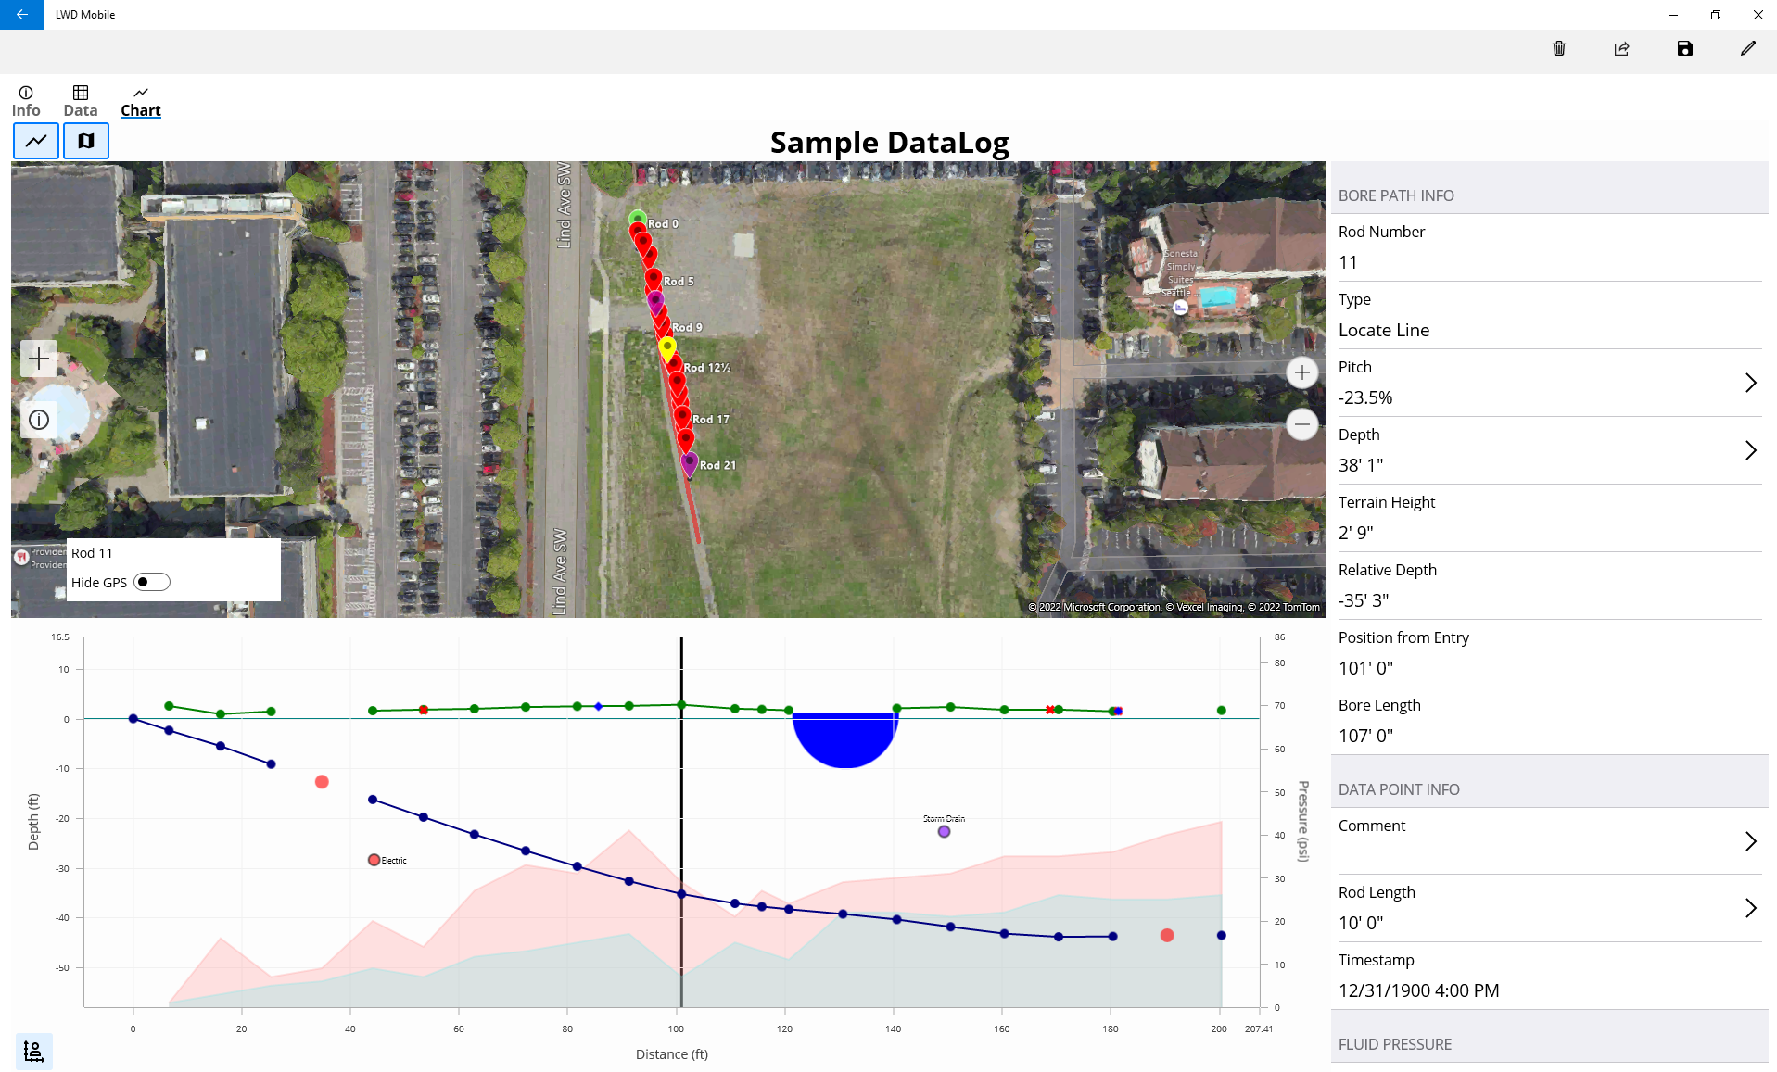The height and width of the screenshot is (1072, 1777).
Task: Click the map view icon button
Action: click(86, 141)
